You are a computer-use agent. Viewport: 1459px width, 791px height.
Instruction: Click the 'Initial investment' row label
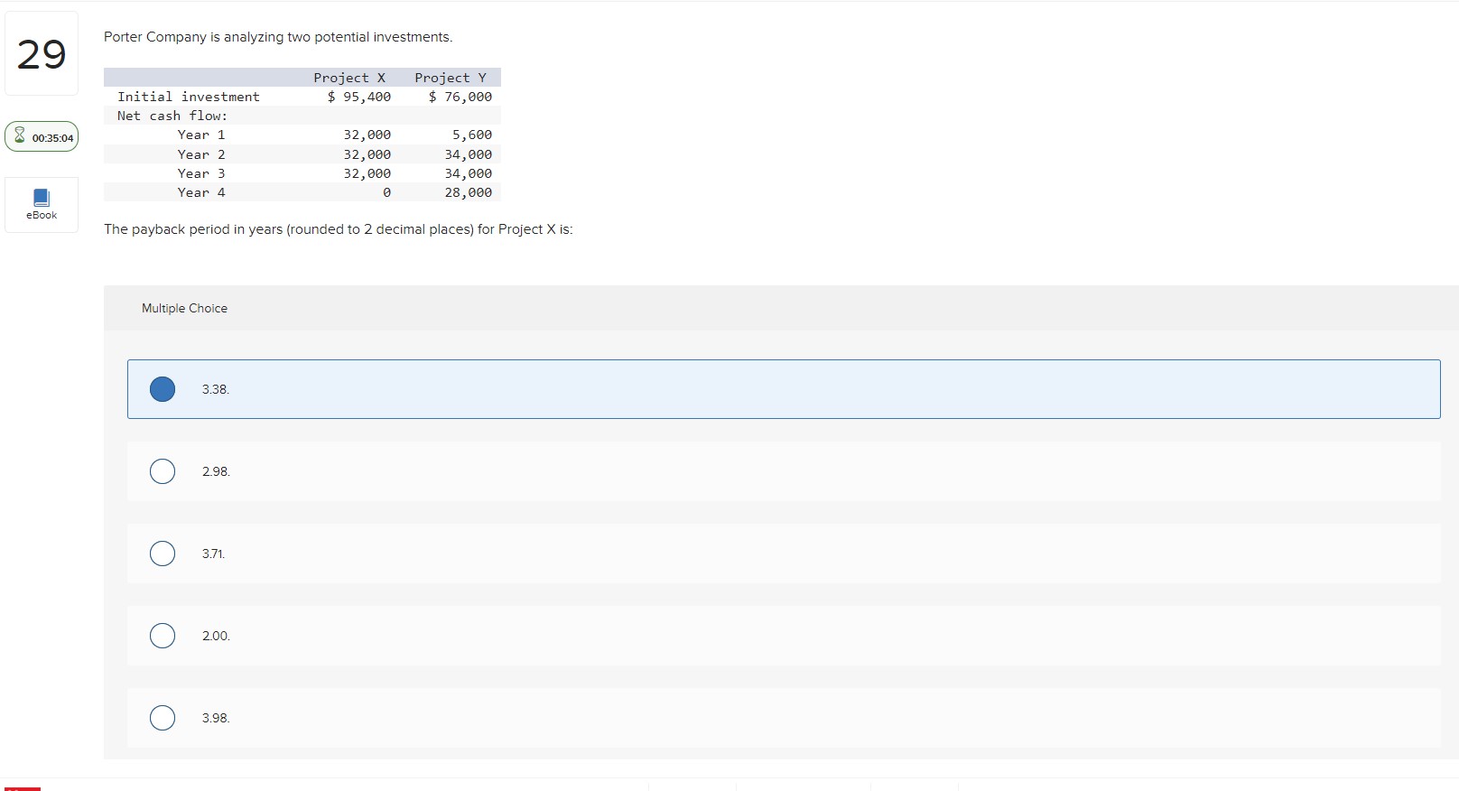click(x=189, y=97)
